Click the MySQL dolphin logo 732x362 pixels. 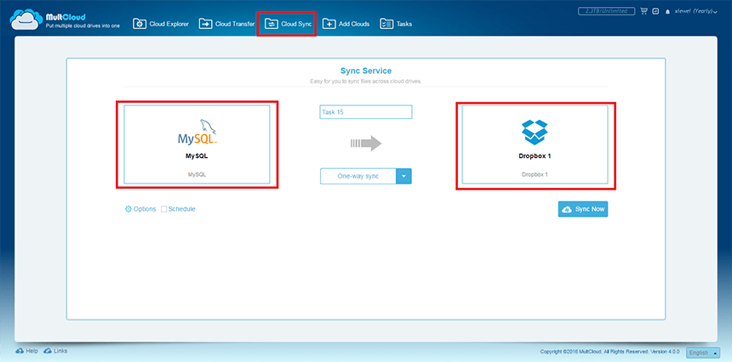click(203, 134)
